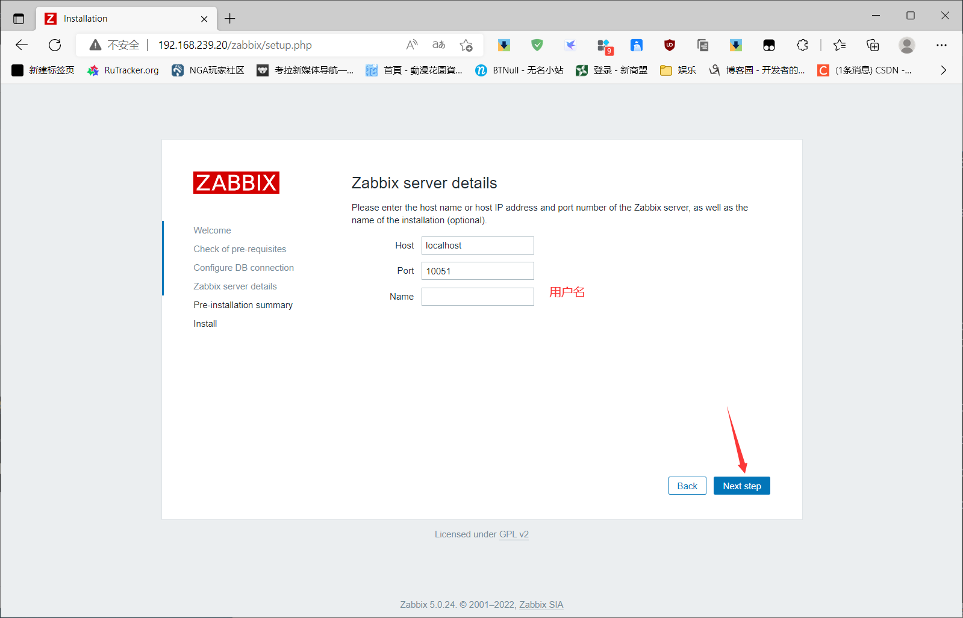Close the Installation tab
Screen dimensions: 963x618
point(204,19)
